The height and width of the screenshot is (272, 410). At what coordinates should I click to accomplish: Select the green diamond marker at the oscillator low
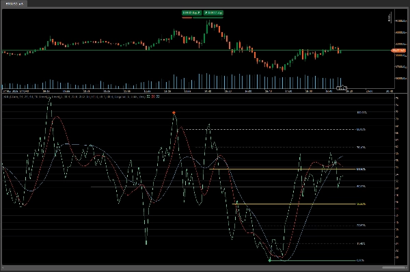coord(270,260)
